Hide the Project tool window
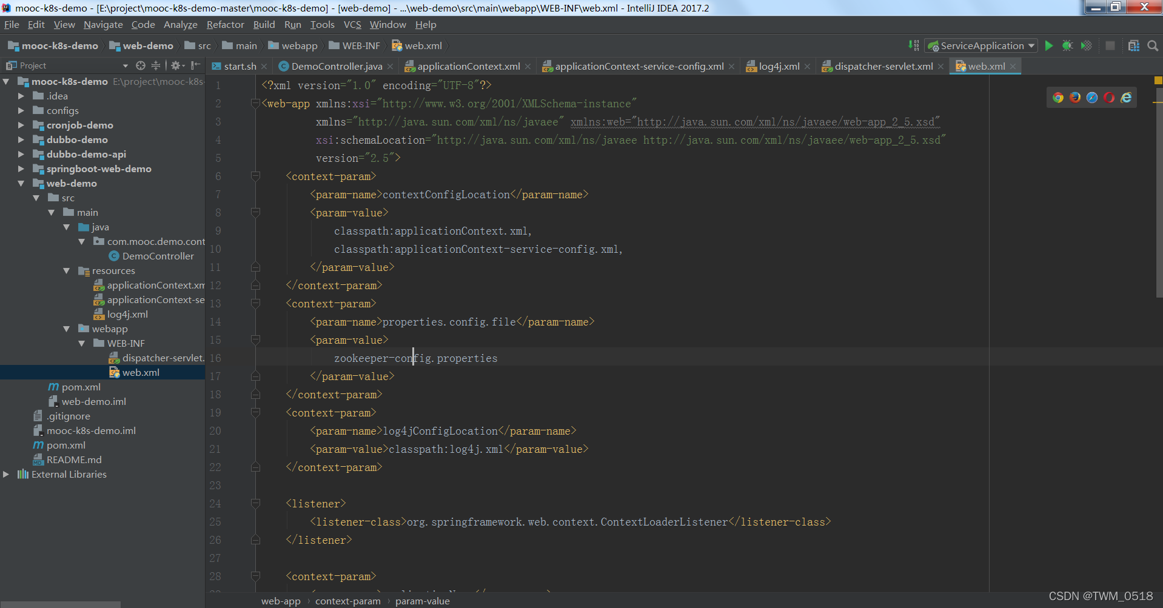The width and height of the screenshot is (1163, 608). click(x=195, y=65)
